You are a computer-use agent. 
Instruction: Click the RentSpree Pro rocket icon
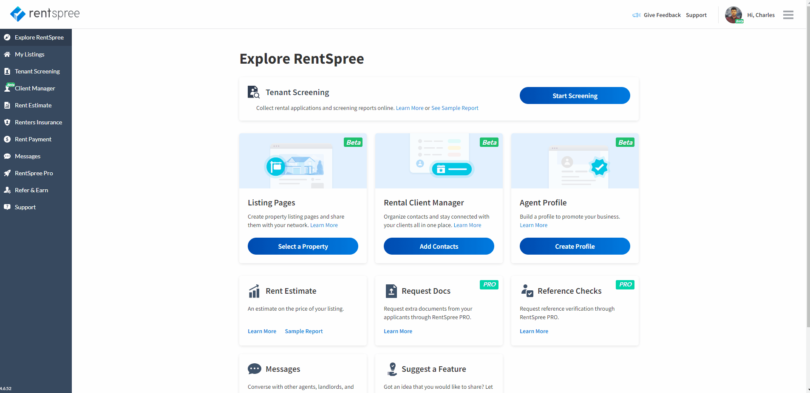point(7,173)
